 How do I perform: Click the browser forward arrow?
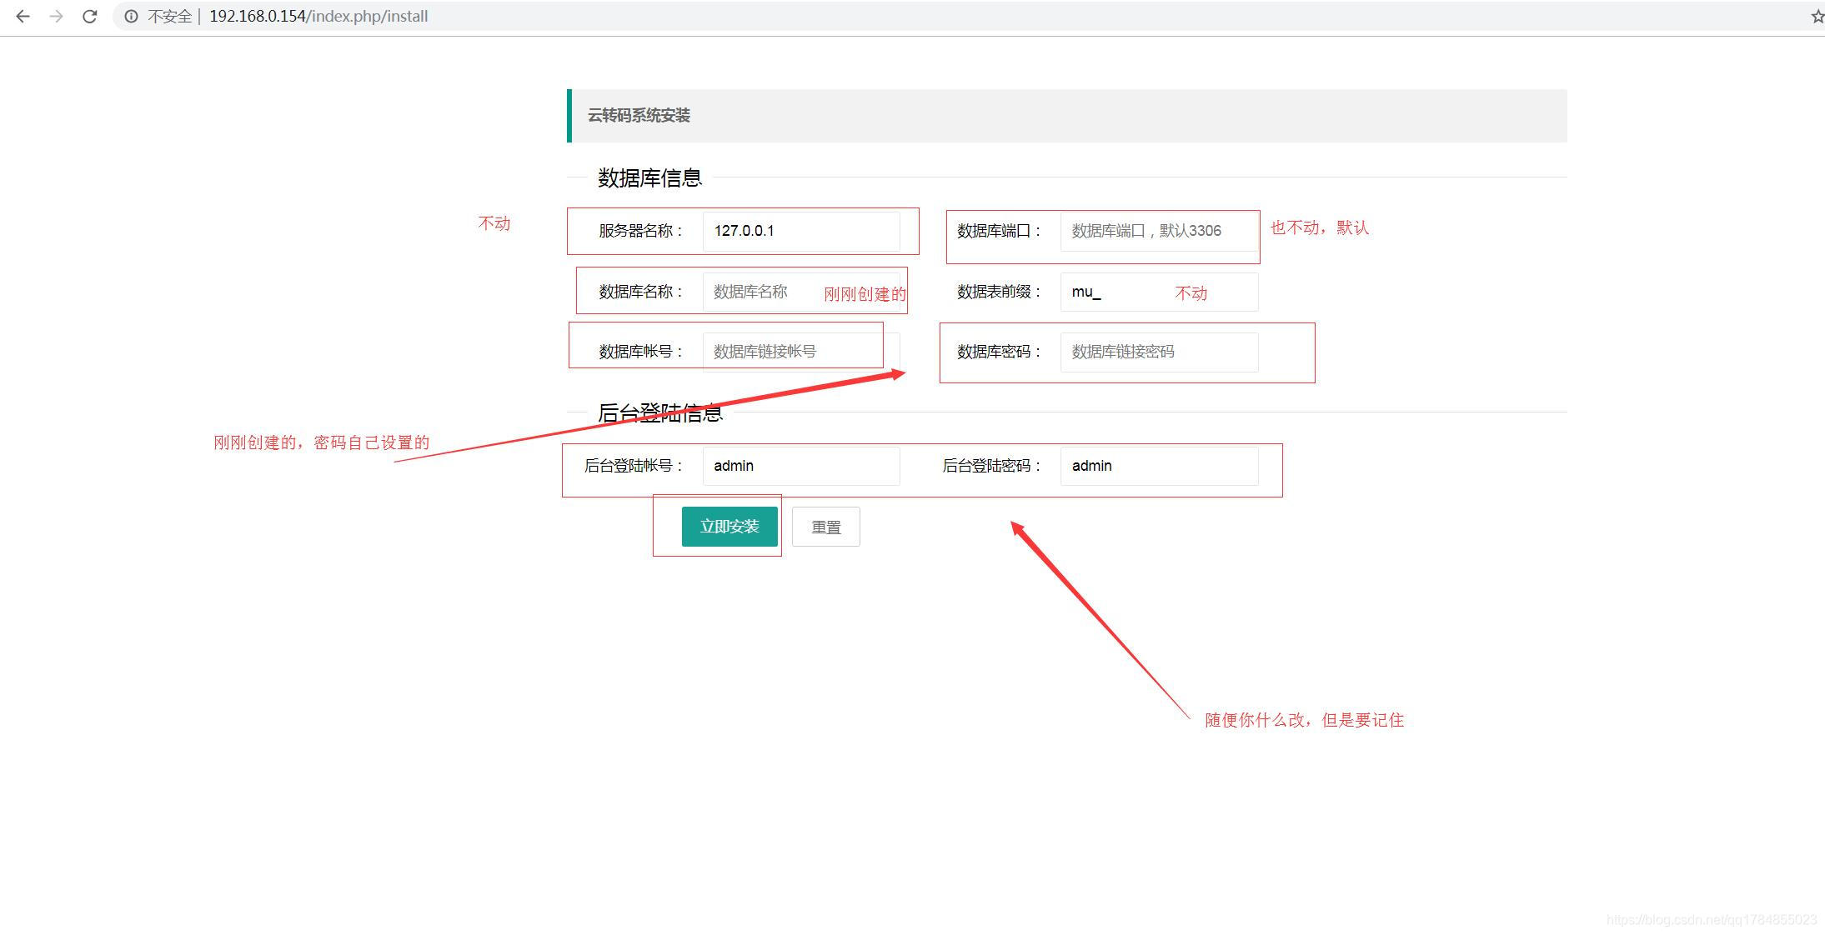[x=56, y=16]
